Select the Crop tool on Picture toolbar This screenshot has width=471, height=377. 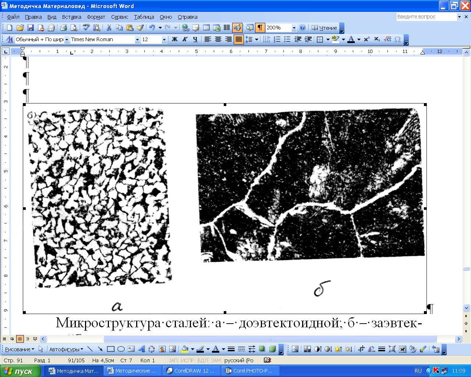pyautogui.click(x=361, y=349)
